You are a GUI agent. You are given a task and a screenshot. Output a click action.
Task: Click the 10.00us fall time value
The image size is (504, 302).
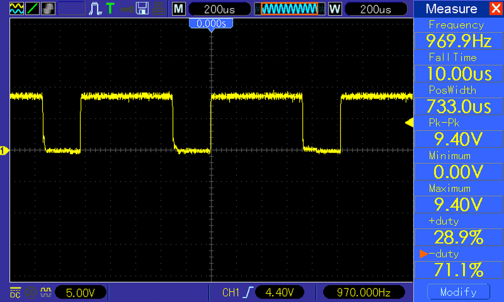459,74
